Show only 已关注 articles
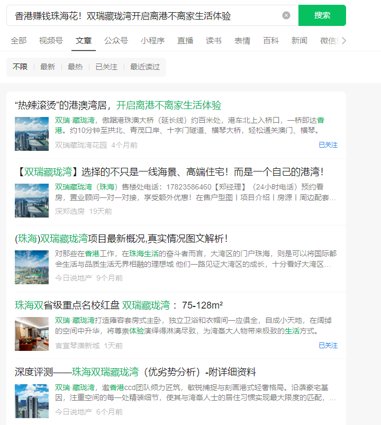381x425 pixels. click(x=106, y=67)
